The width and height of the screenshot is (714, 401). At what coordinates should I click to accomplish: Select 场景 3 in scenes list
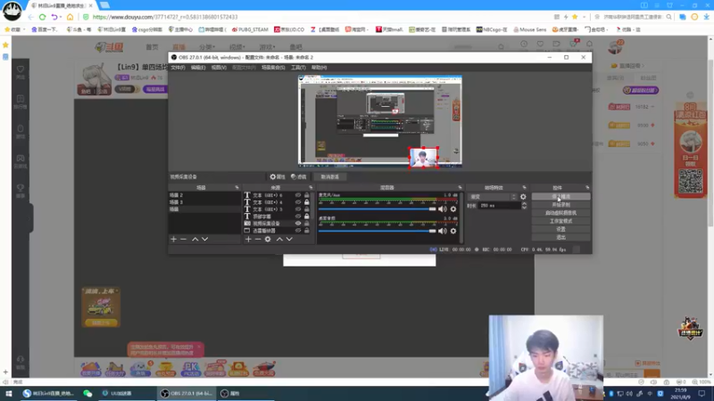tap(204, 202)
